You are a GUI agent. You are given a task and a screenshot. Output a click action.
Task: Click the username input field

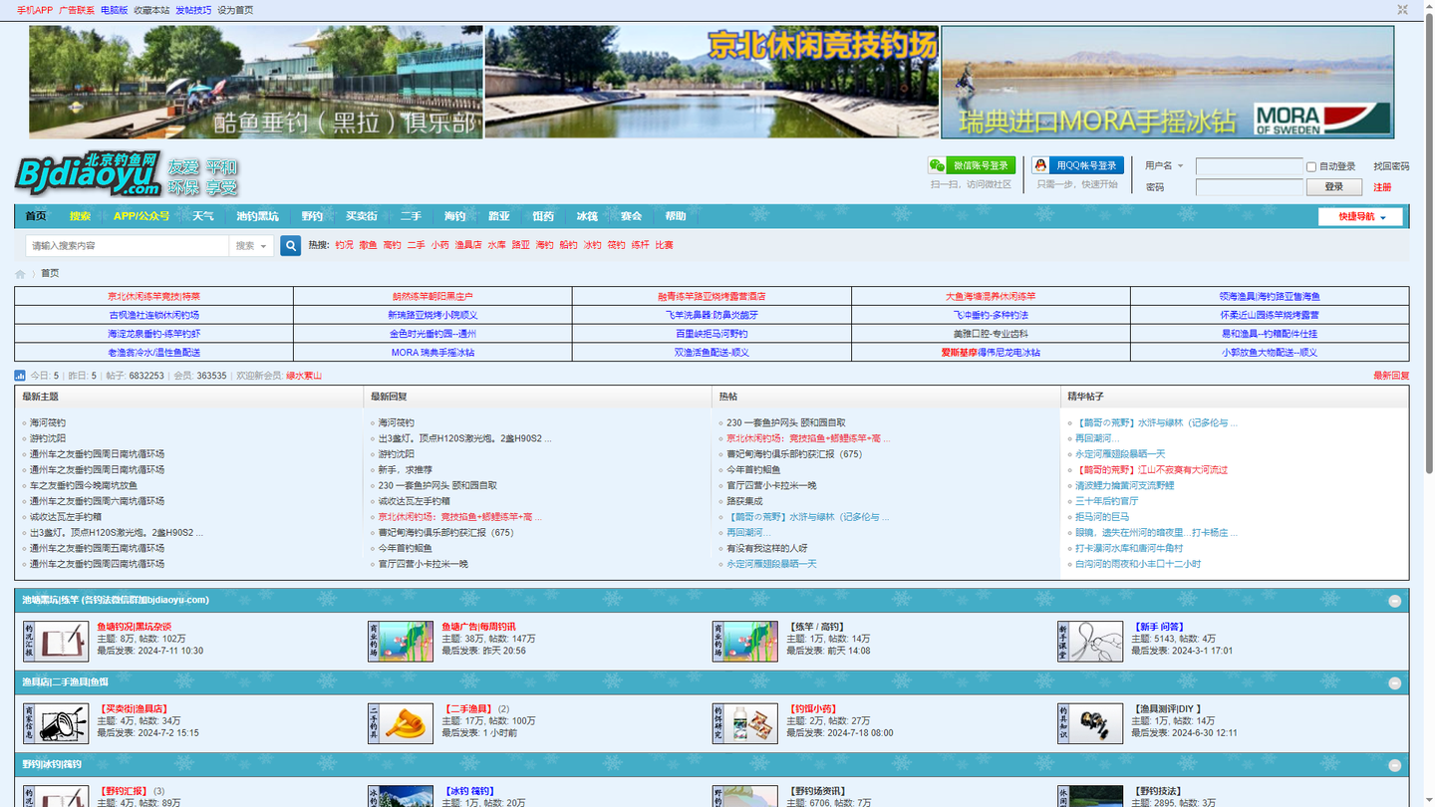click(x=1250, y=166)
